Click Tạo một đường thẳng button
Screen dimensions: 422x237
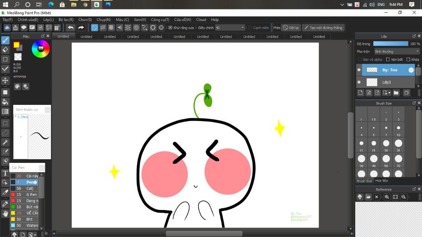point(323,28)
